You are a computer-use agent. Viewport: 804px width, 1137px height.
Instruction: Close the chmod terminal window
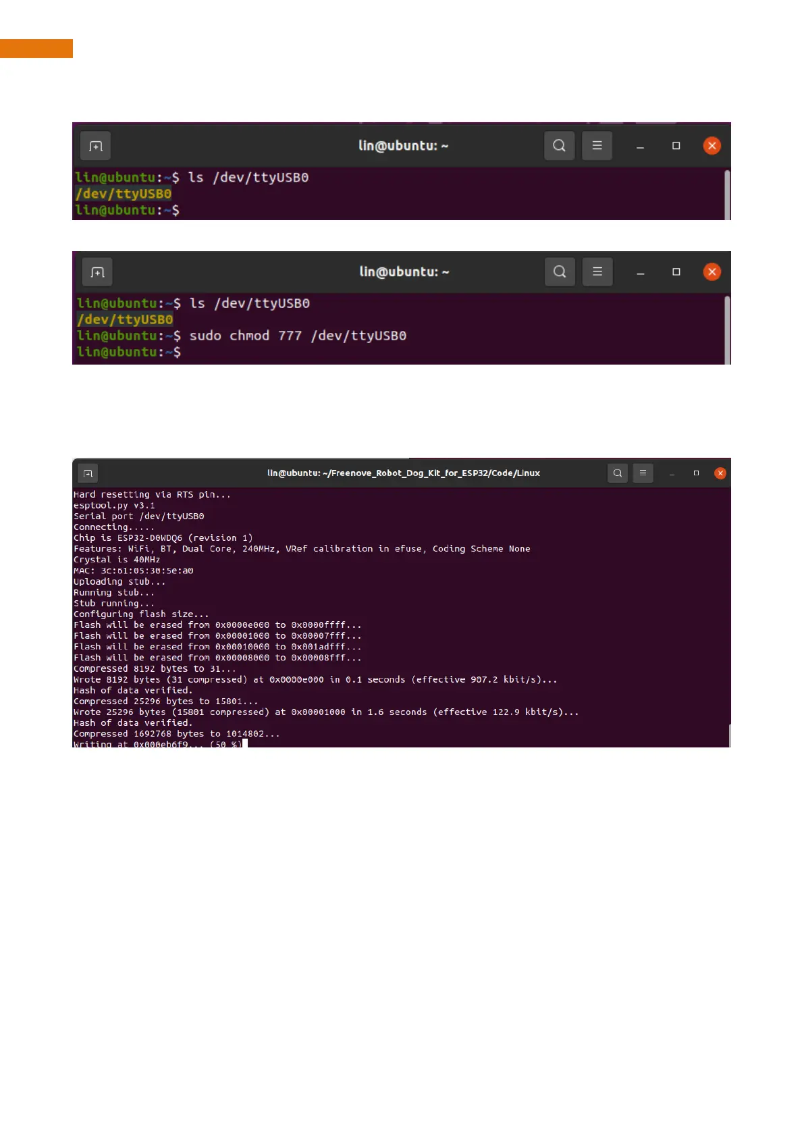(712, 271)
